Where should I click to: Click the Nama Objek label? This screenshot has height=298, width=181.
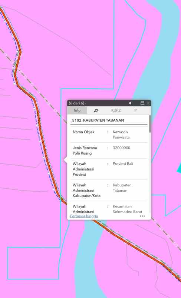[x=84, y=132]
